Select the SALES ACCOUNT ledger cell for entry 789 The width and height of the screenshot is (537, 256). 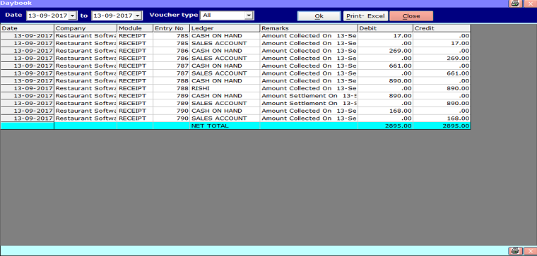[225, 103]
